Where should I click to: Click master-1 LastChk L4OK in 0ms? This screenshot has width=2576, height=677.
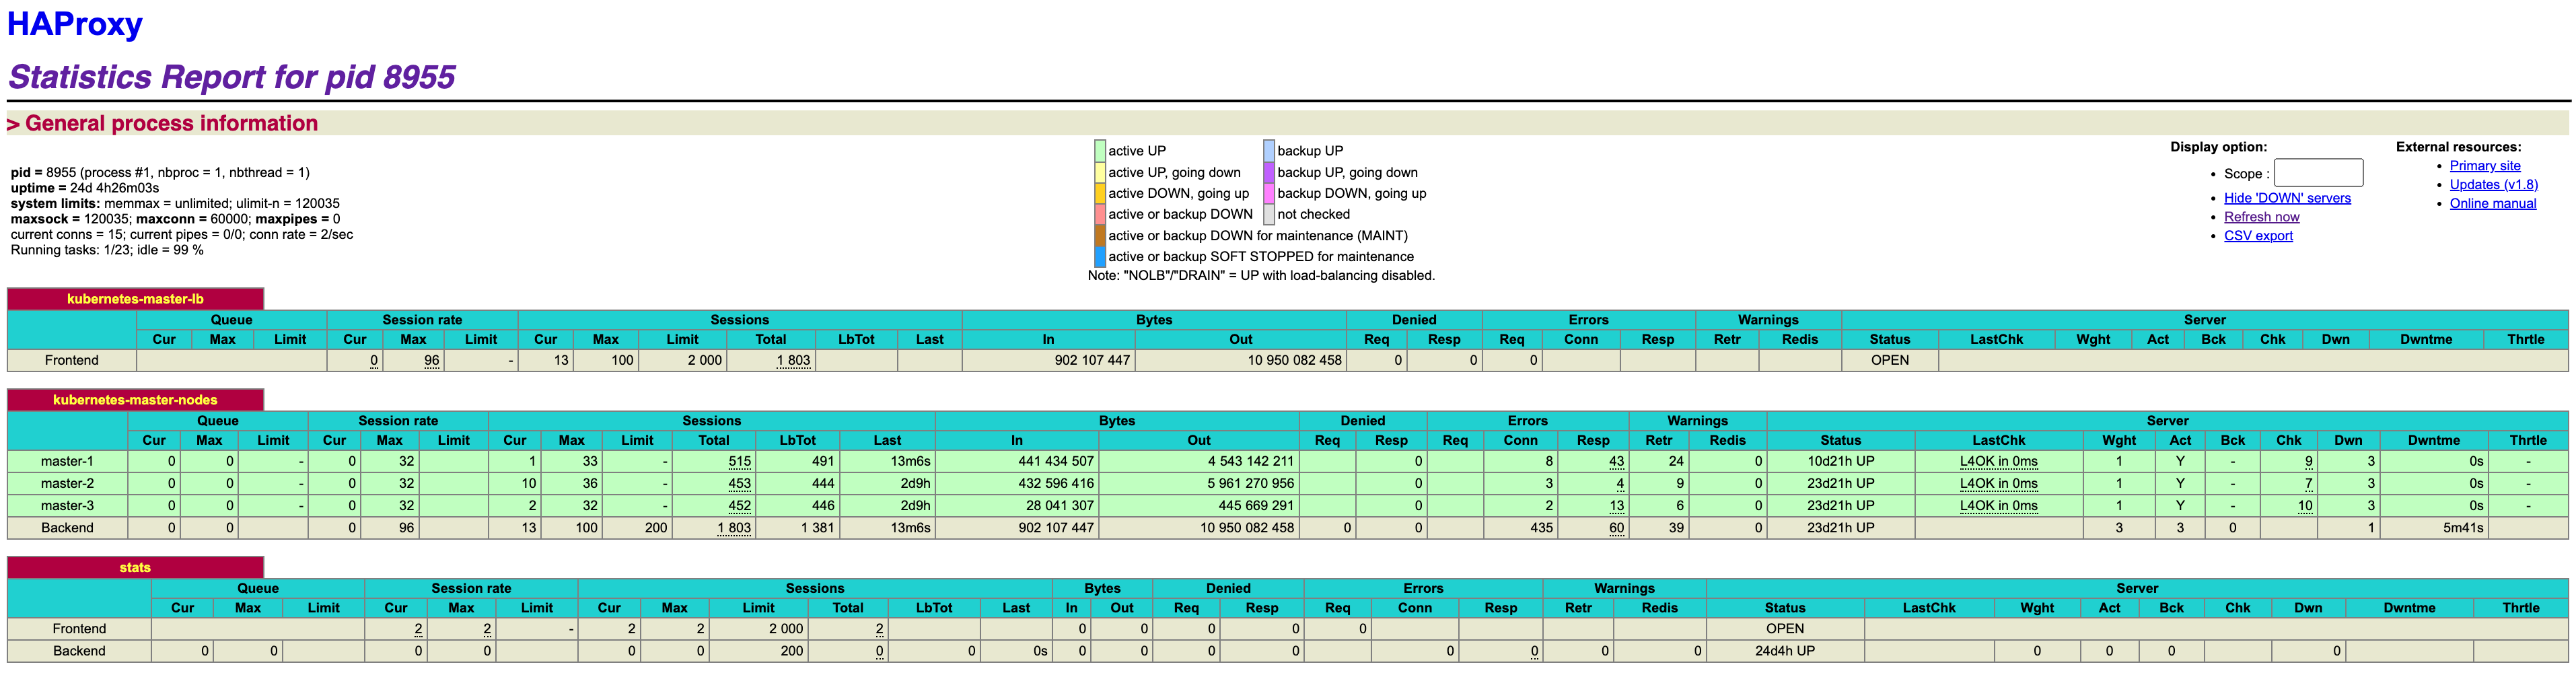1998,462
